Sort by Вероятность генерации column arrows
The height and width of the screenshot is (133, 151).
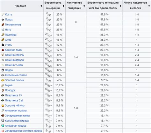point(63,6)
